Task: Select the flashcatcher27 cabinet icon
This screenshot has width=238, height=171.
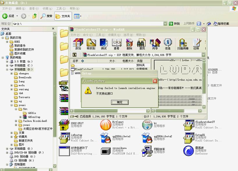Action: (189, 125)
